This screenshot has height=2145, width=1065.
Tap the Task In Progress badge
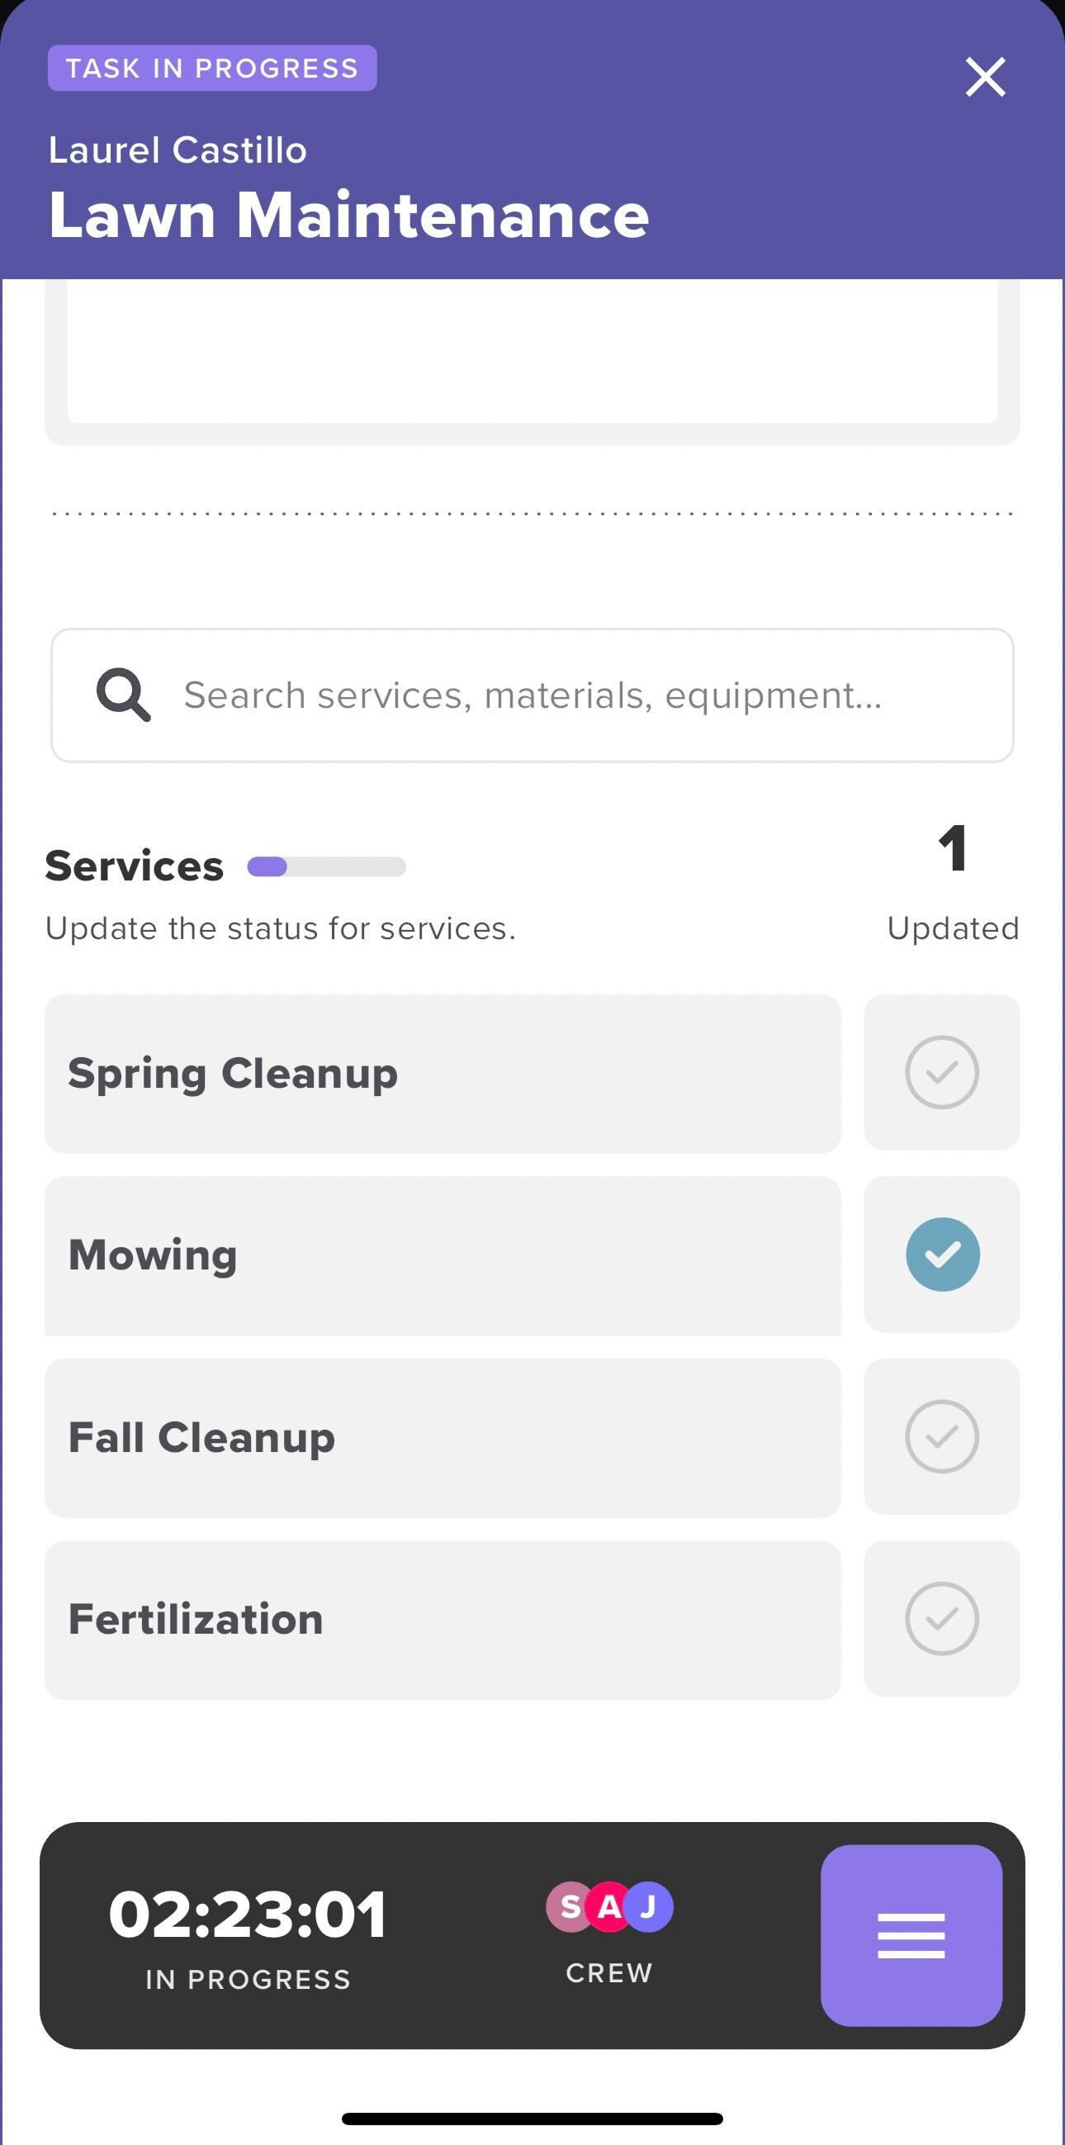click(x=212, y=69)
